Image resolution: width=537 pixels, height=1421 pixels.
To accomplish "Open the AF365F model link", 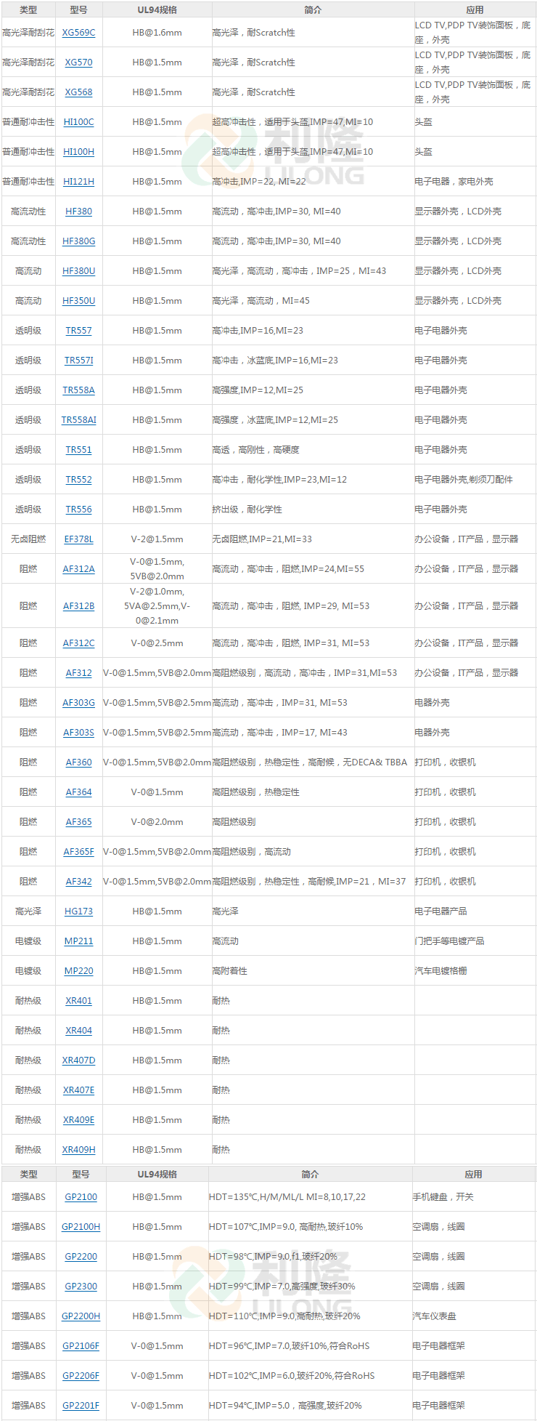I will (78, 852).
